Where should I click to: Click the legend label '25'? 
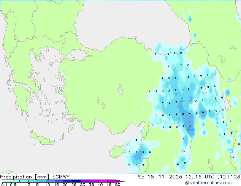(x=74, y=184)
